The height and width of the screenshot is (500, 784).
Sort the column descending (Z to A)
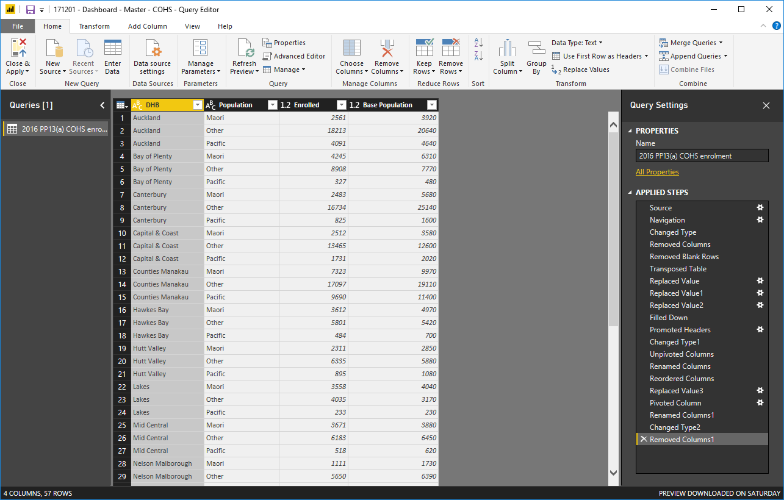[x=478, y=56]
